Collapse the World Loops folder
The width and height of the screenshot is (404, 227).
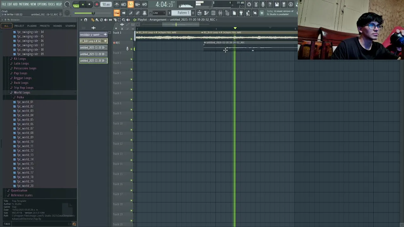coord(22,92)
